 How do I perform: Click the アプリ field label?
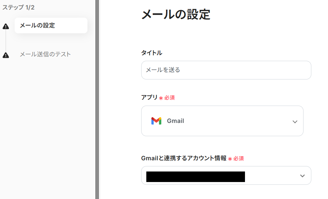click(x=149, y=97)
